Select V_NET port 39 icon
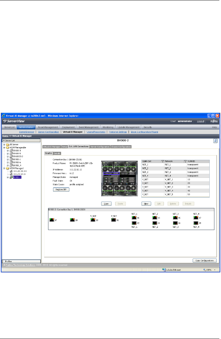Image resolution: width=221 pixels, height=339 pixels. [93, 220]
